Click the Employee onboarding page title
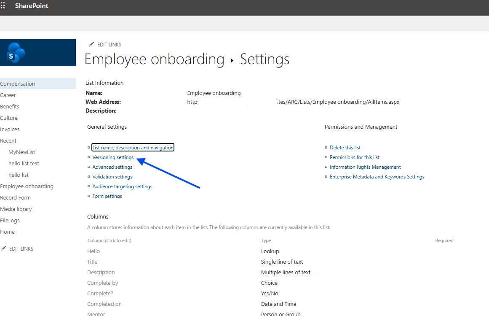The width and height of the screenshot is (489, 316). pos(154,59)
